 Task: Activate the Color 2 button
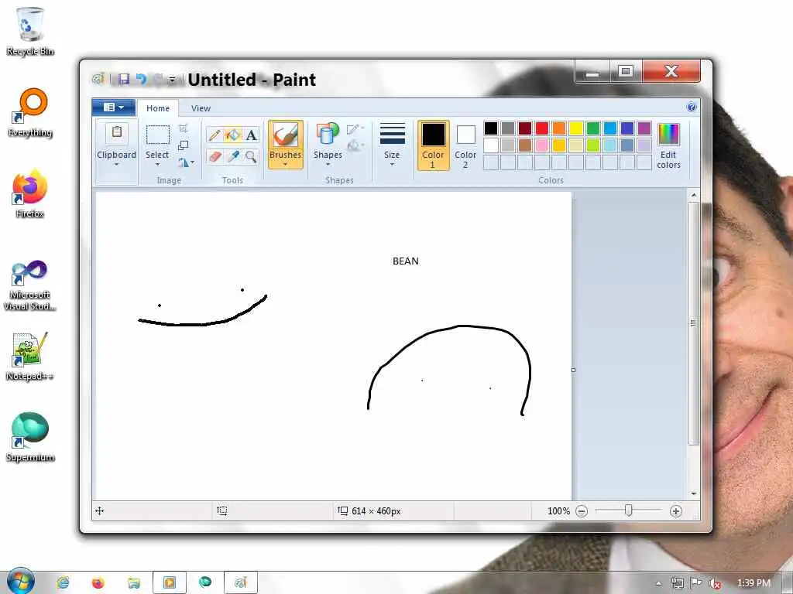point(465,145)
